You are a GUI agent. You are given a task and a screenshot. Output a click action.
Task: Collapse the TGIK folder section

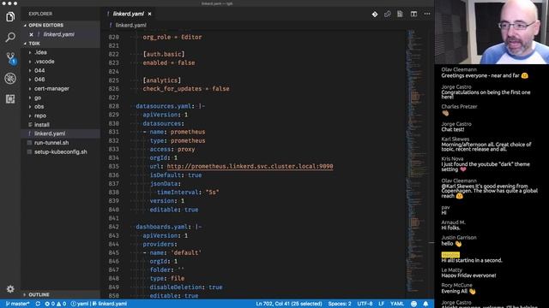click(x=34, y=44)
